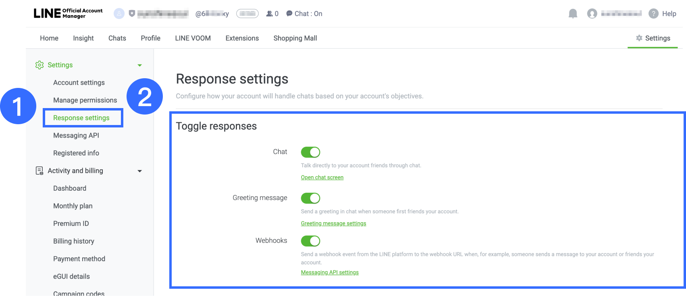The height and width of the screenshot is (296, 686).
Task: Click the chat bubble icon near Chat : On
Action: (289, 13)
